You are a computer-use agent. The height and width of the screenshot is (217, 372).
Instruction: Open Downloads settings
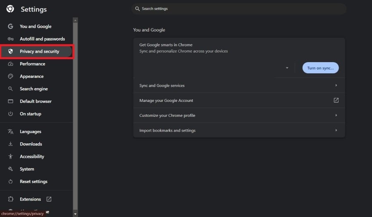(x=36, y=144)
